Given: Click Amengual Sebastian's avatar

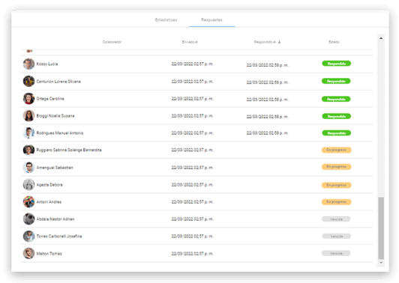Looking at the screenshot, I should tap(28, 168).
